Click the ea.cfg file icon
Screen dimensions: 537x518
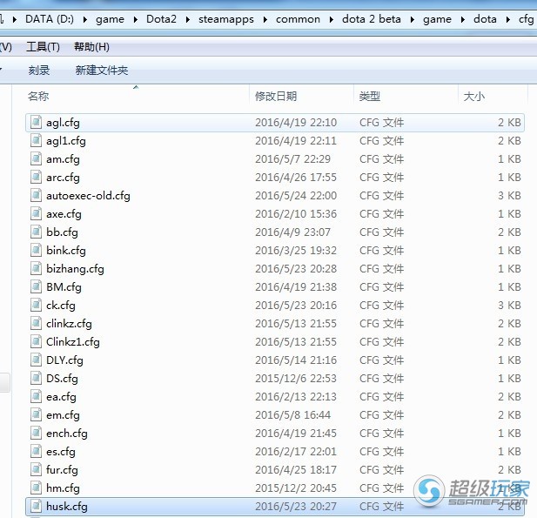coord(36,396)
